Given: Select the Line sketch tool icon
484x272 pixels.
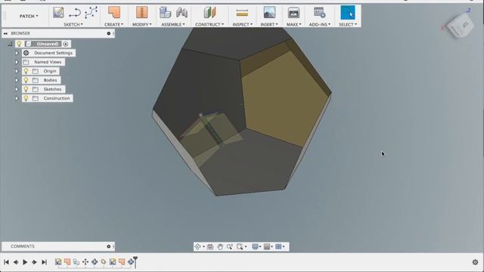Looking at the screenshot, I should (x=75, y=13).
